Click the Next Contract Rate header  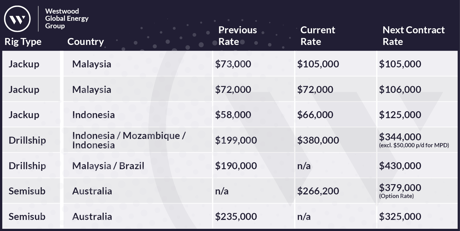click(x=413, y=36)
